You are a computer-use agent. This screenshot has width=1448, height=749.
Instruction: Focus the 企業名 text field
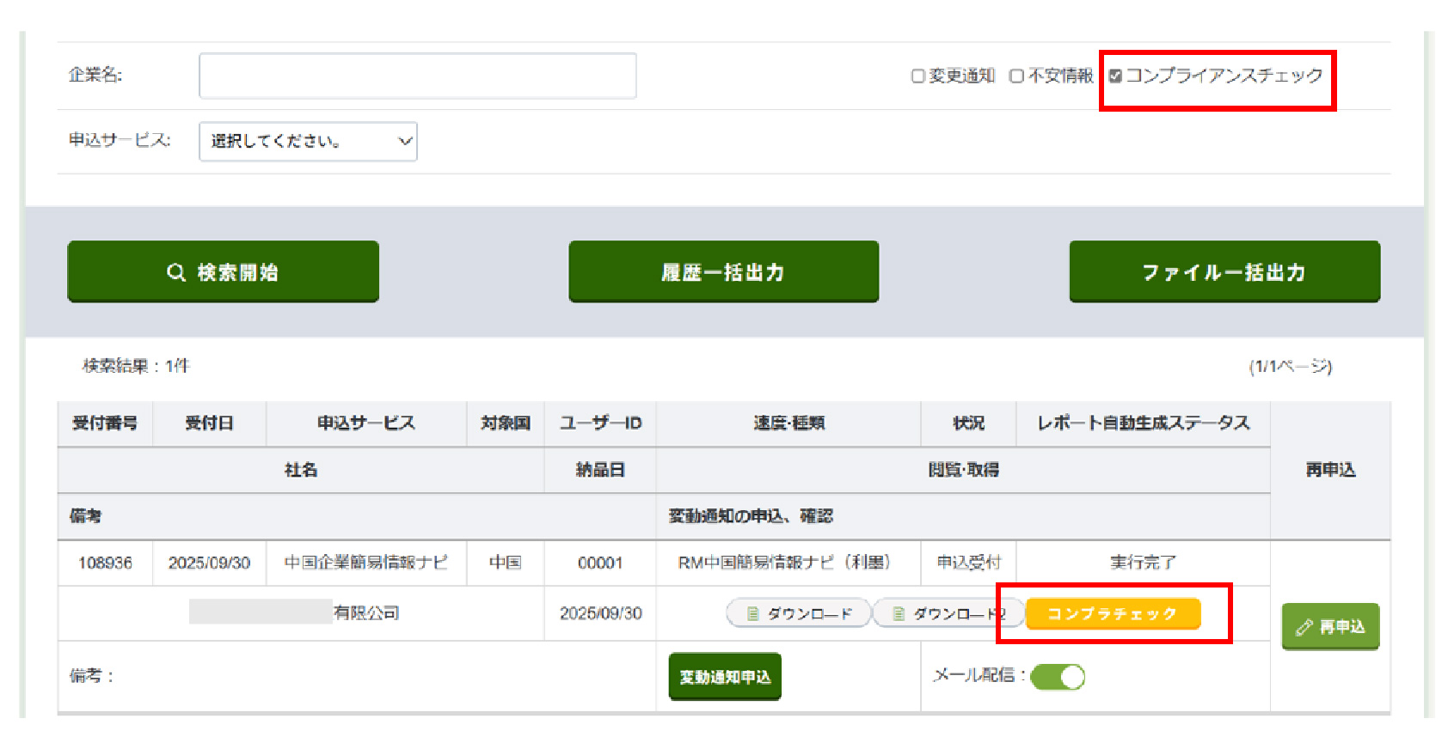[x=417, y=76]
